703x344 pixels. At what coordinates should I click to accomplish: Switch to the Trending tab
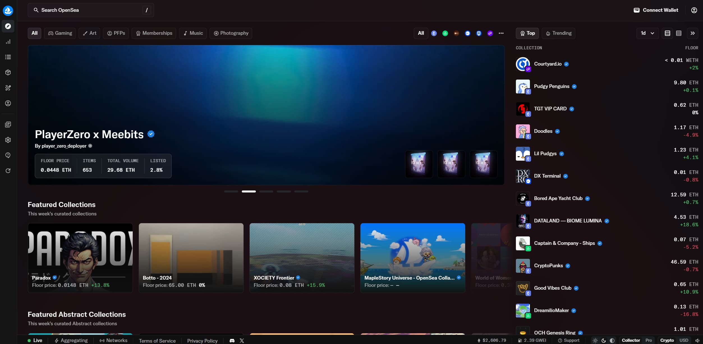558,33
